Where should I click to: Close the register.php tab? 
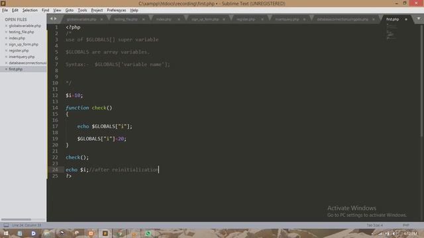tap(262, 19)
